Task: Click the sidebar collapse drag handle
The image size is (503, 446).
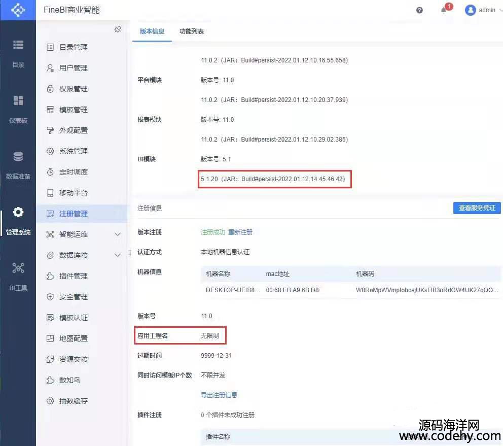Action: point(130,253)
